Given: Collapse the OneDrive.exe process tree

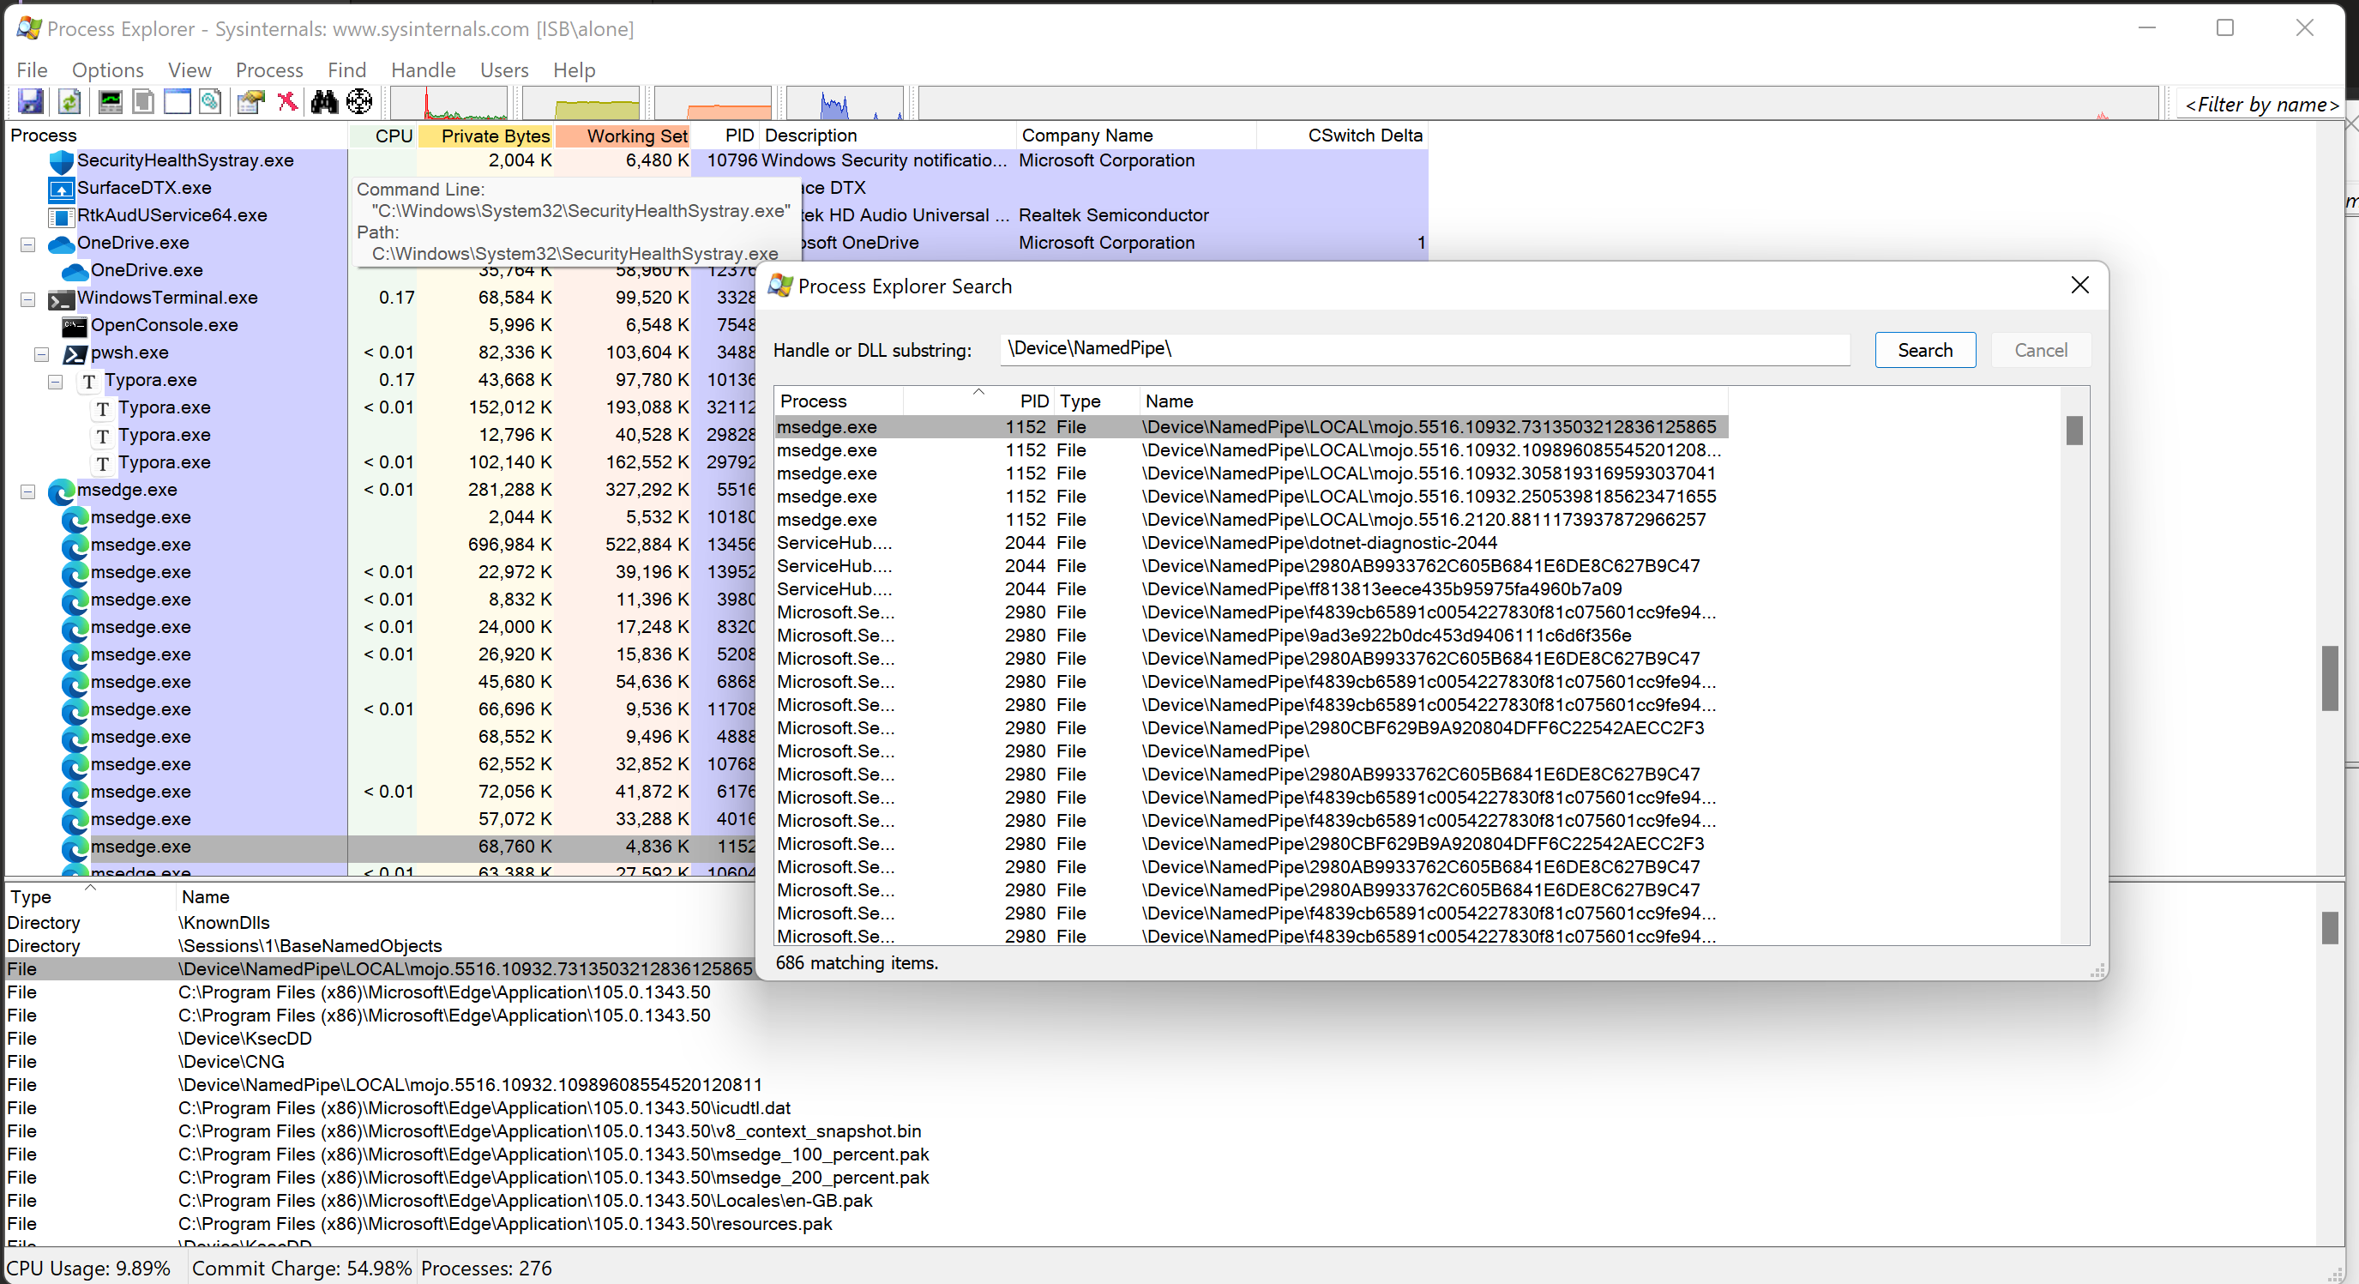Looking at the screenshot, I should (x=27, y=244).
